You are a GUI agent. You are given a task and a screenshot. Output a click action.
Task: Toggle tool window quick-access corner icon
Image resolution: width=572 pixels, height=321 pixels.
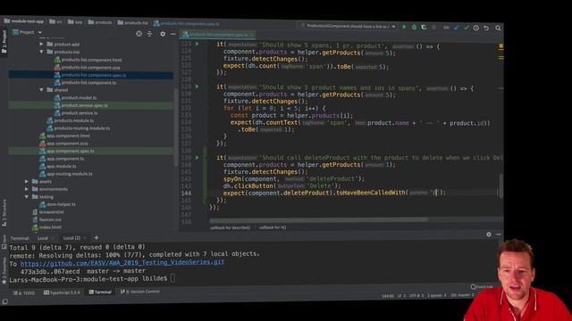[x=4, y=301]
